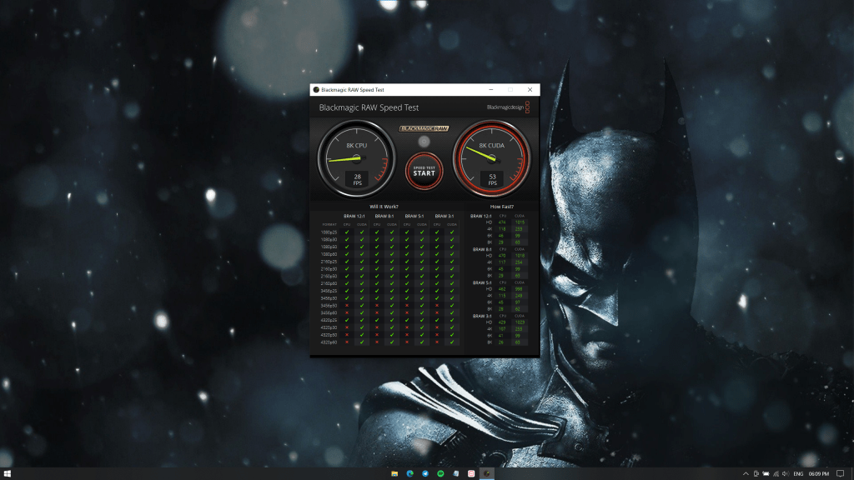Click the 2160p25 format row label

[x=329, y=261]
